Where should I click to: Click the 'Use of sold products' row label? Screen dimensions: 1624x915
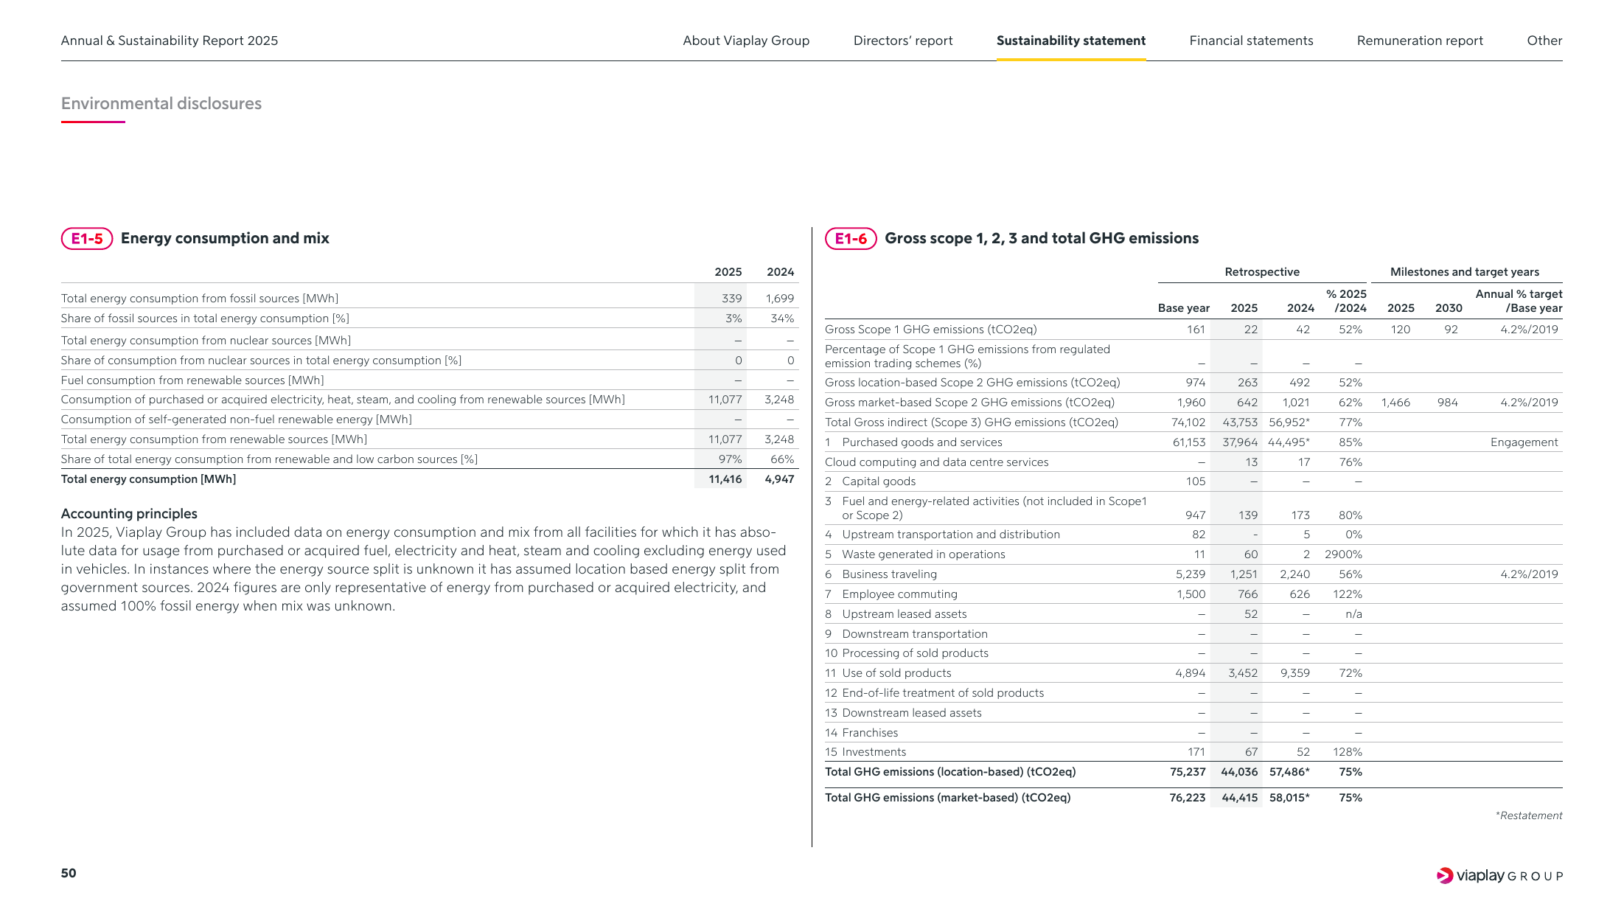[x=896, y=673]
